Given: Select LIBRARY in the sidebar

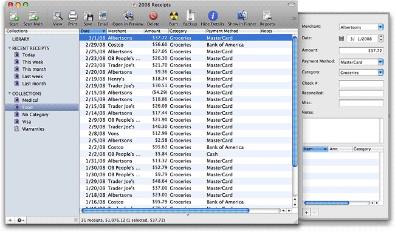Looking at the screenshot, I should (x=21, y=39).
